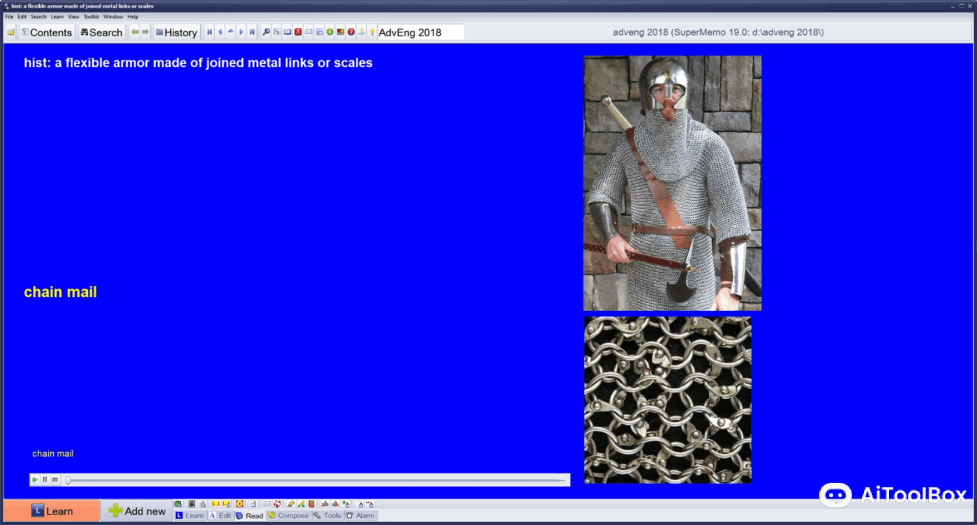Click the audio position slider handle
The image size is (977, 525).
(x=68, y=480)
